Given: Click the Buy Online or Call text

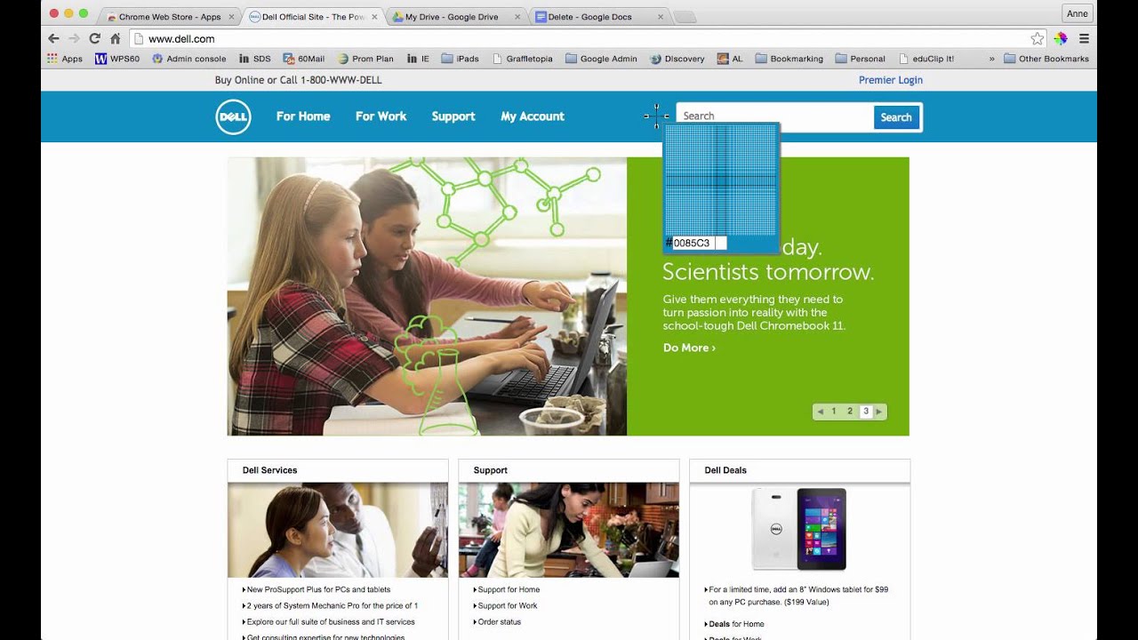Looking at the screenshot, I should click(298, 80).
